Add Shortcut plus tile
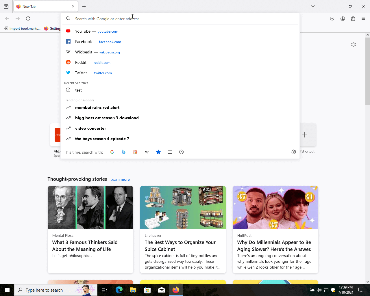The height and width of the screenshot is (296, 370). click(x=304, y=135)
